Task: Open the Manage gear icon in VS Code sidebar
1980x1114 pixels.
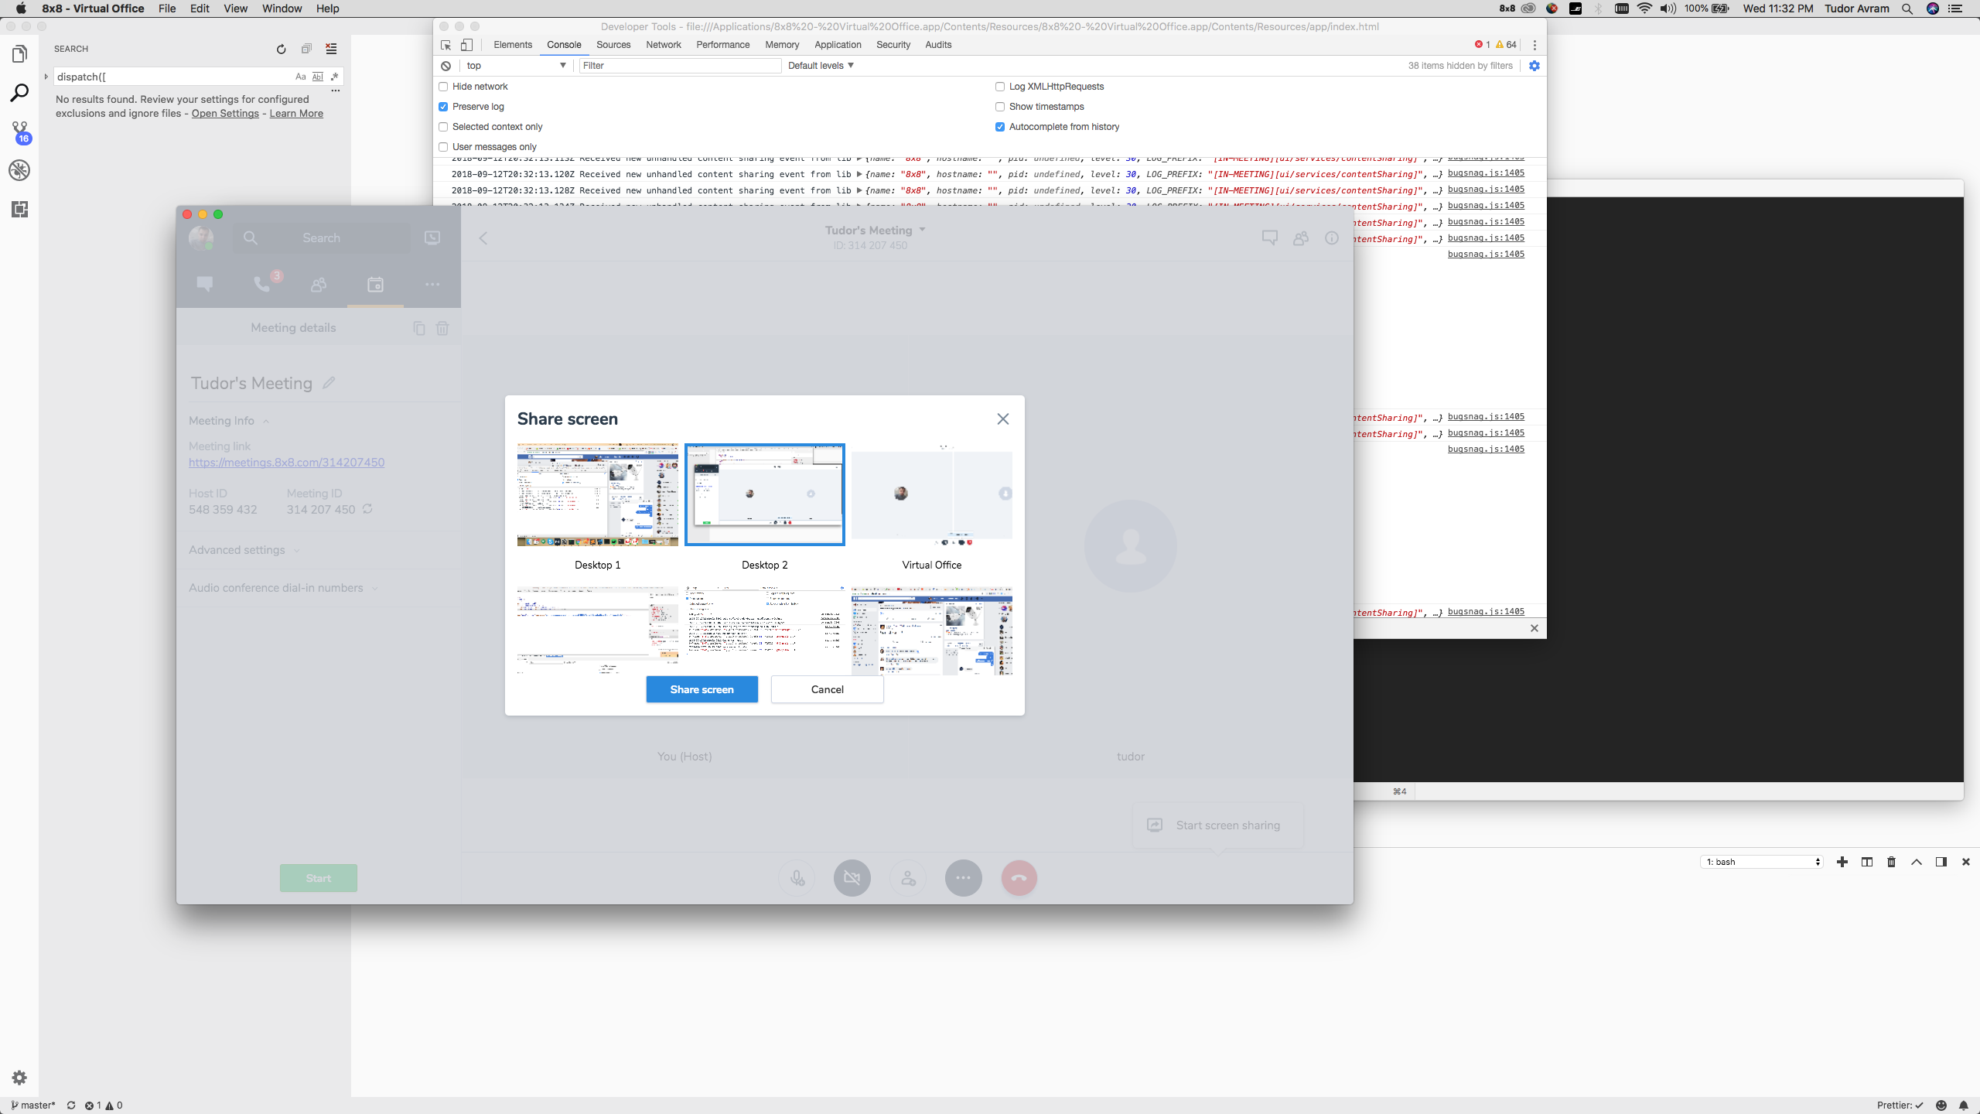Action: click(x=19, y=1078)
